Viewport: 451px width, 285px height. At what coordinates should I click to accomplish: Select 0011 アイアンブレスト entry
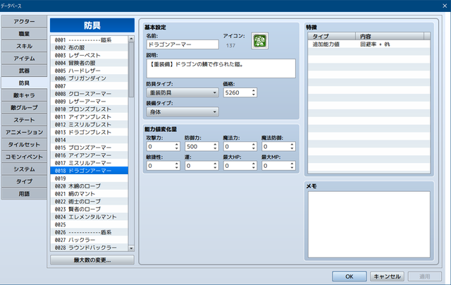(89, 117)
